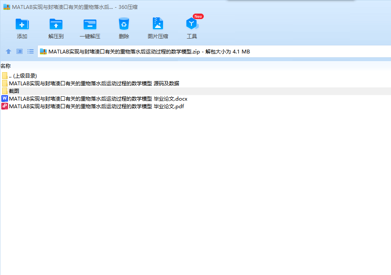Screen dimensions: 391x275
Task: Click the PDF icon of the pdf file
Action: click(5, 106)
